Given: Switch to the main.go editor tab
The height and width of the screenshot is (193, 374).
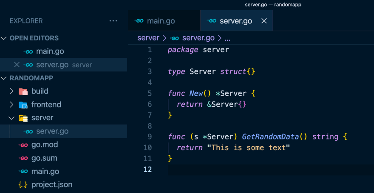Looking at the screenshot, I should (x=164, y=21).
